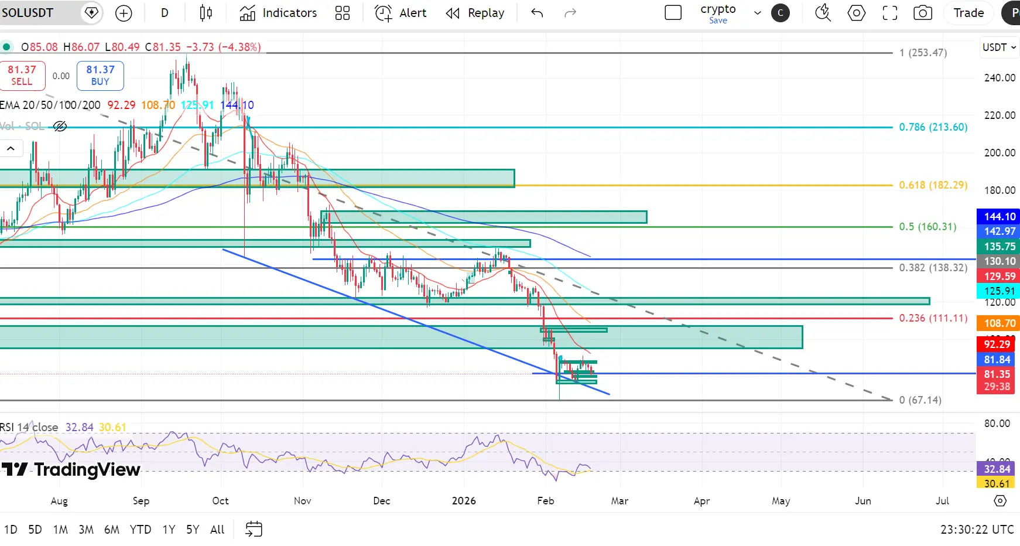Click the blue 144.10 price scale tag
Viewport: 1020px width, 546px height.
coord(998,217)
